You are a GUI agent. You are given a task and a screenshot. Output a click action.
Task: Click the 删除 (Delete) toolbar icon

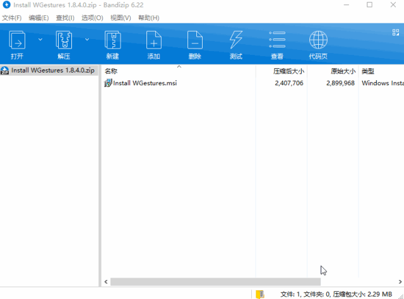click(x=195, y=40)
